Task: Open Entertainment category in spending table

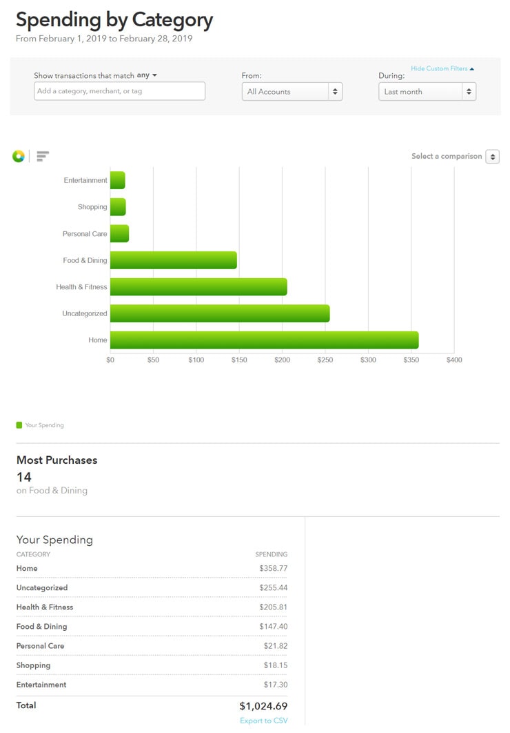Action: tap(41, 685)
